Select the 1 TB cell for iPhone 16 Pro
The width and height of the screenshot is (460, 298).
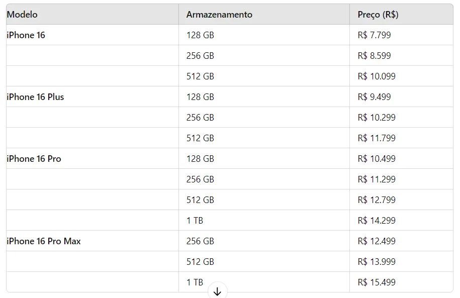tap(264, 220)
